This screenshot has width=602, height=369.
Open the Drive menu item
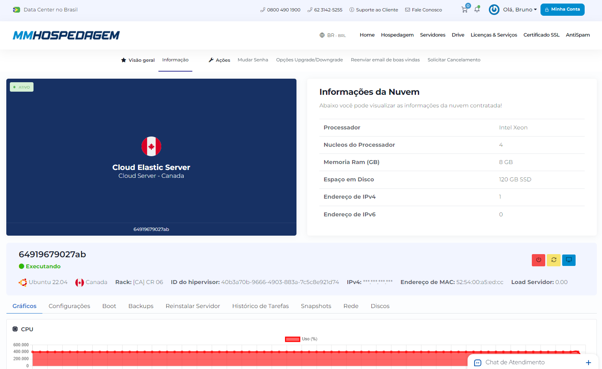(458, 35)
